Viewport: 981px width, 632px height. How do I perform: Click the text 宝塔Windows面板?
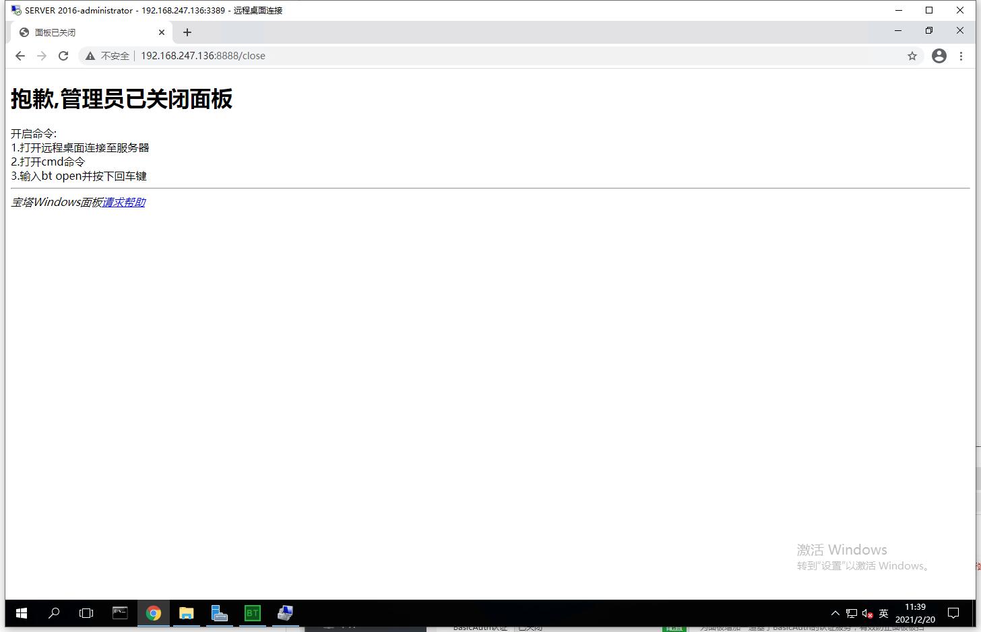57,202
